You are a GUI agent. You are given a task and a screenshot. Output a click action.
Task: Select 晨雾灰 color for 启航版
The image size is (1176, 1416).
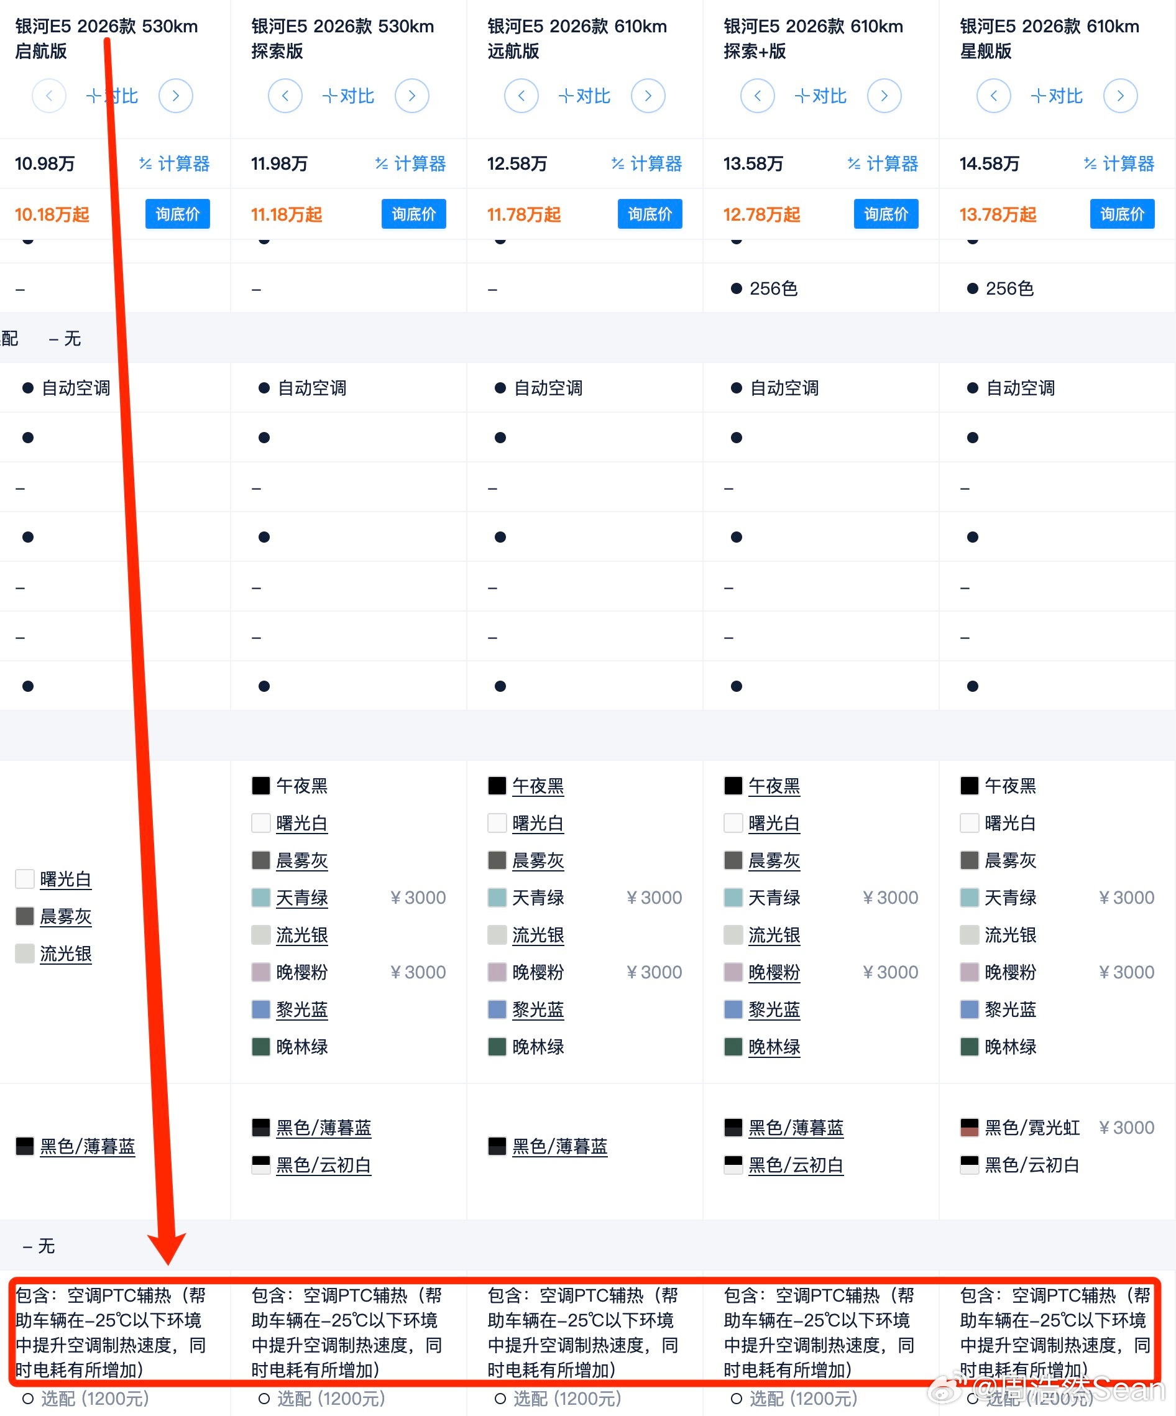pyautogui.click(x=53, y=916)
